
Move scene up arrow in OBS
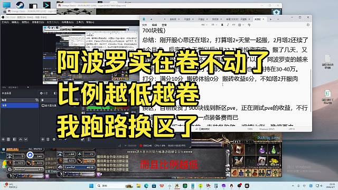pyautogui.click(x=21, y=139)
